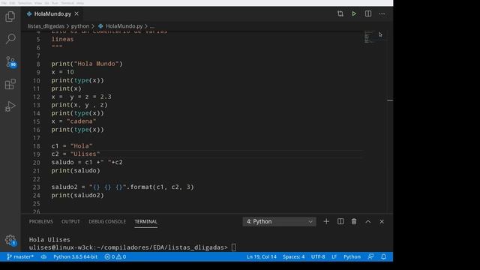Open the errors and warnings count
The width and height of the screenshot is (480, 270).
115,256
